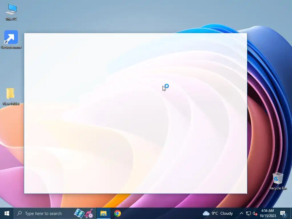The width and height of the screenshot is (292, 219).
Task: Click the muted speaker volume icon
Action: tap(255, 213)
